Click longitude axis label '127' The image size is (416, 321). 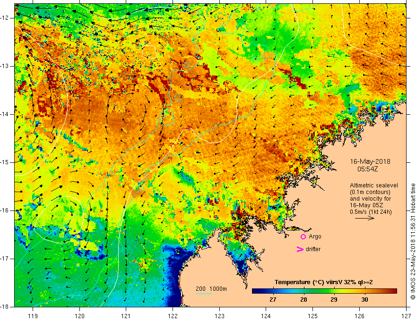(x=406, y=316)
